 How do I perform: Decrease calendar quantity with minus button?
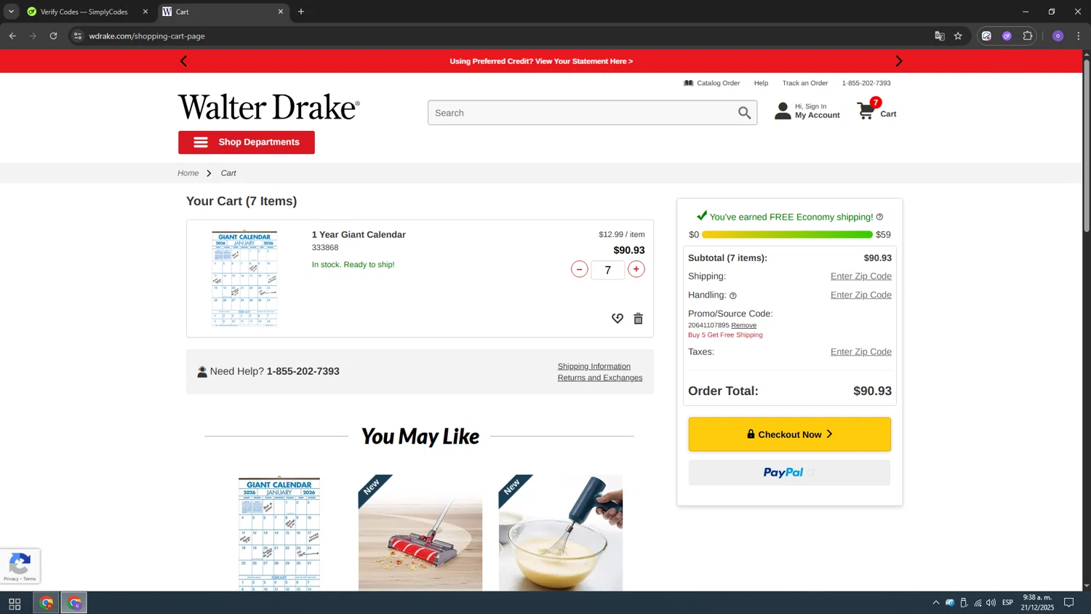tap(579, 269)
